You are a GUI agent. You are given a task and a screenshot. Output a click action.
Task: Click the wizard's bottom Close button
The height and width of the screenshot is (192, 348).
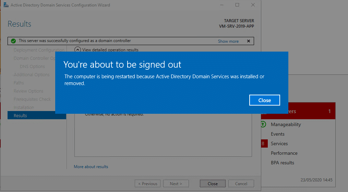[213, 183]
